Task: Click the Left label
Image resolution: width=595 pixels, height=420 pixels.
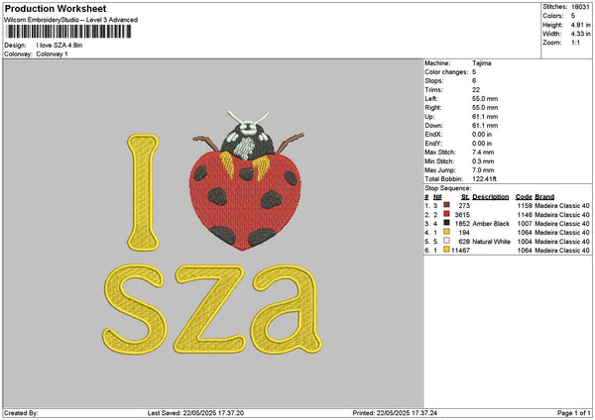Action: pos(429,98)
